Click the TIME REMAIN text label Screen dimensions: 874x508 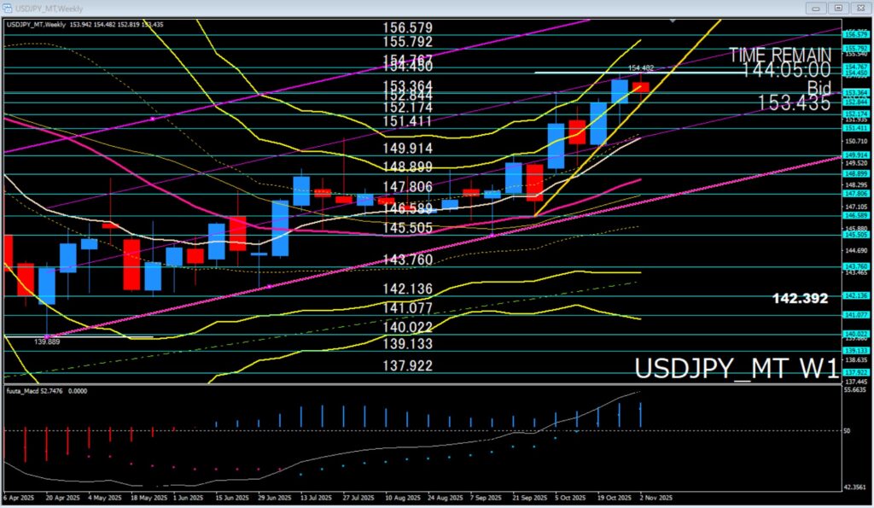pos(779,55)
